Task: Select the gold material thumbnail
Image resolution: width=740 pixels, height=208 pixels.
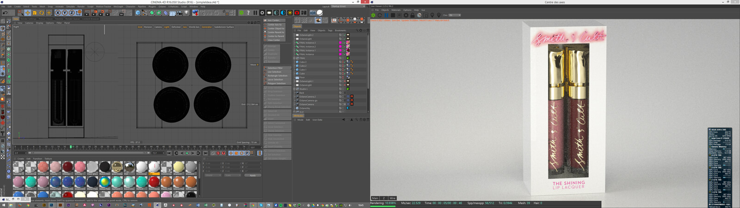Action: coord(117,167)
